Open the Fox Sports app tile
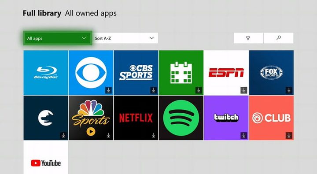Screen dimensions: 317x174 (x=271, y=72)
